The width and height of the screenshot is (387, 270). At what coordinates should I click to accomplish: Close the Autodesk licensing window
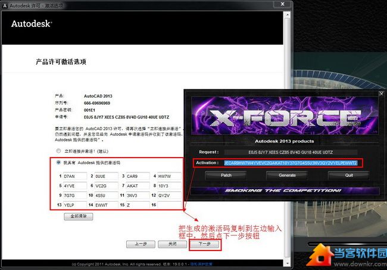click(283, 4)
